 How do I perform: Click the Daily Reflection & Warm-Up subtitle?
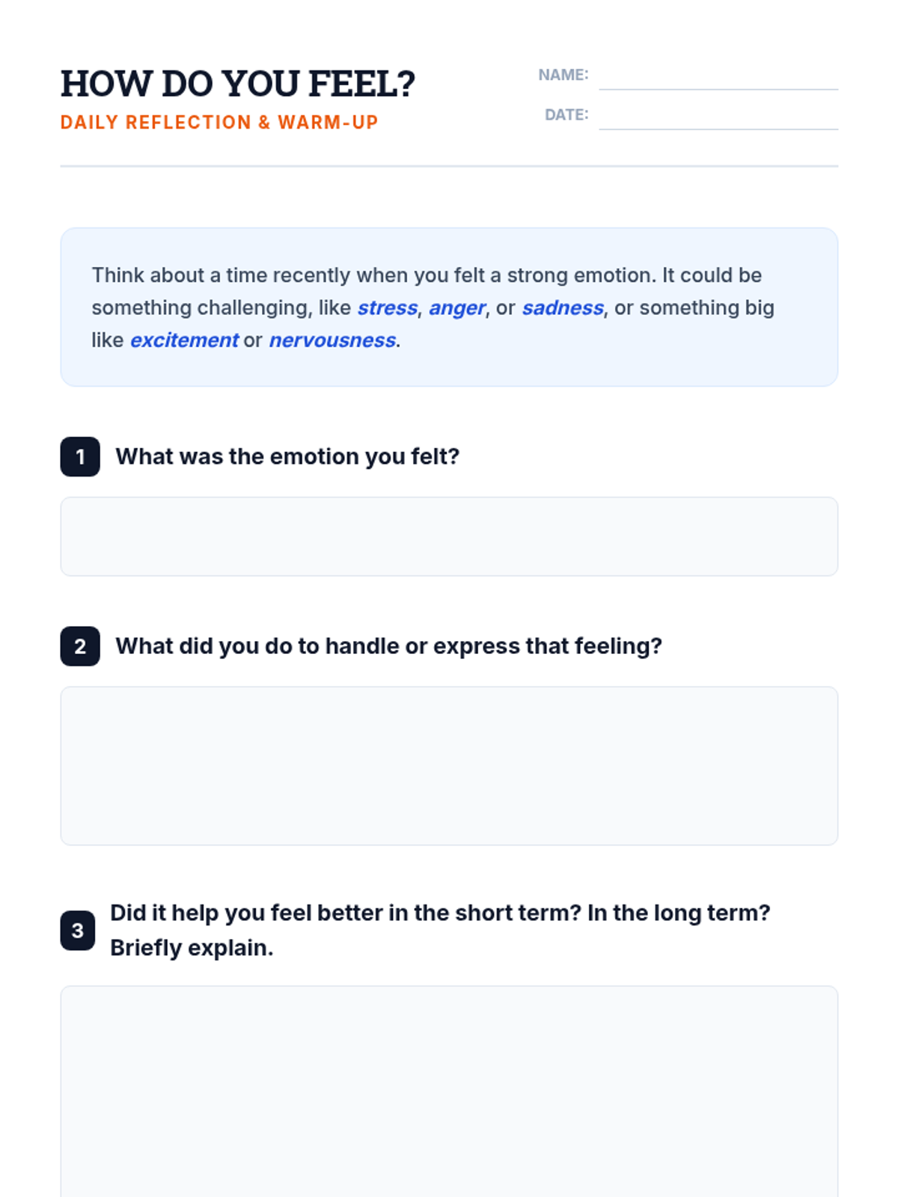tap(219, 123)
